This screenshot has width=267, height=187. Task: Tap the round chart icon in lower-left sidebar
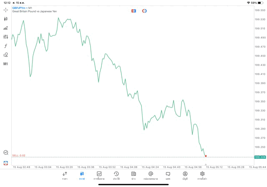[6, 153]
